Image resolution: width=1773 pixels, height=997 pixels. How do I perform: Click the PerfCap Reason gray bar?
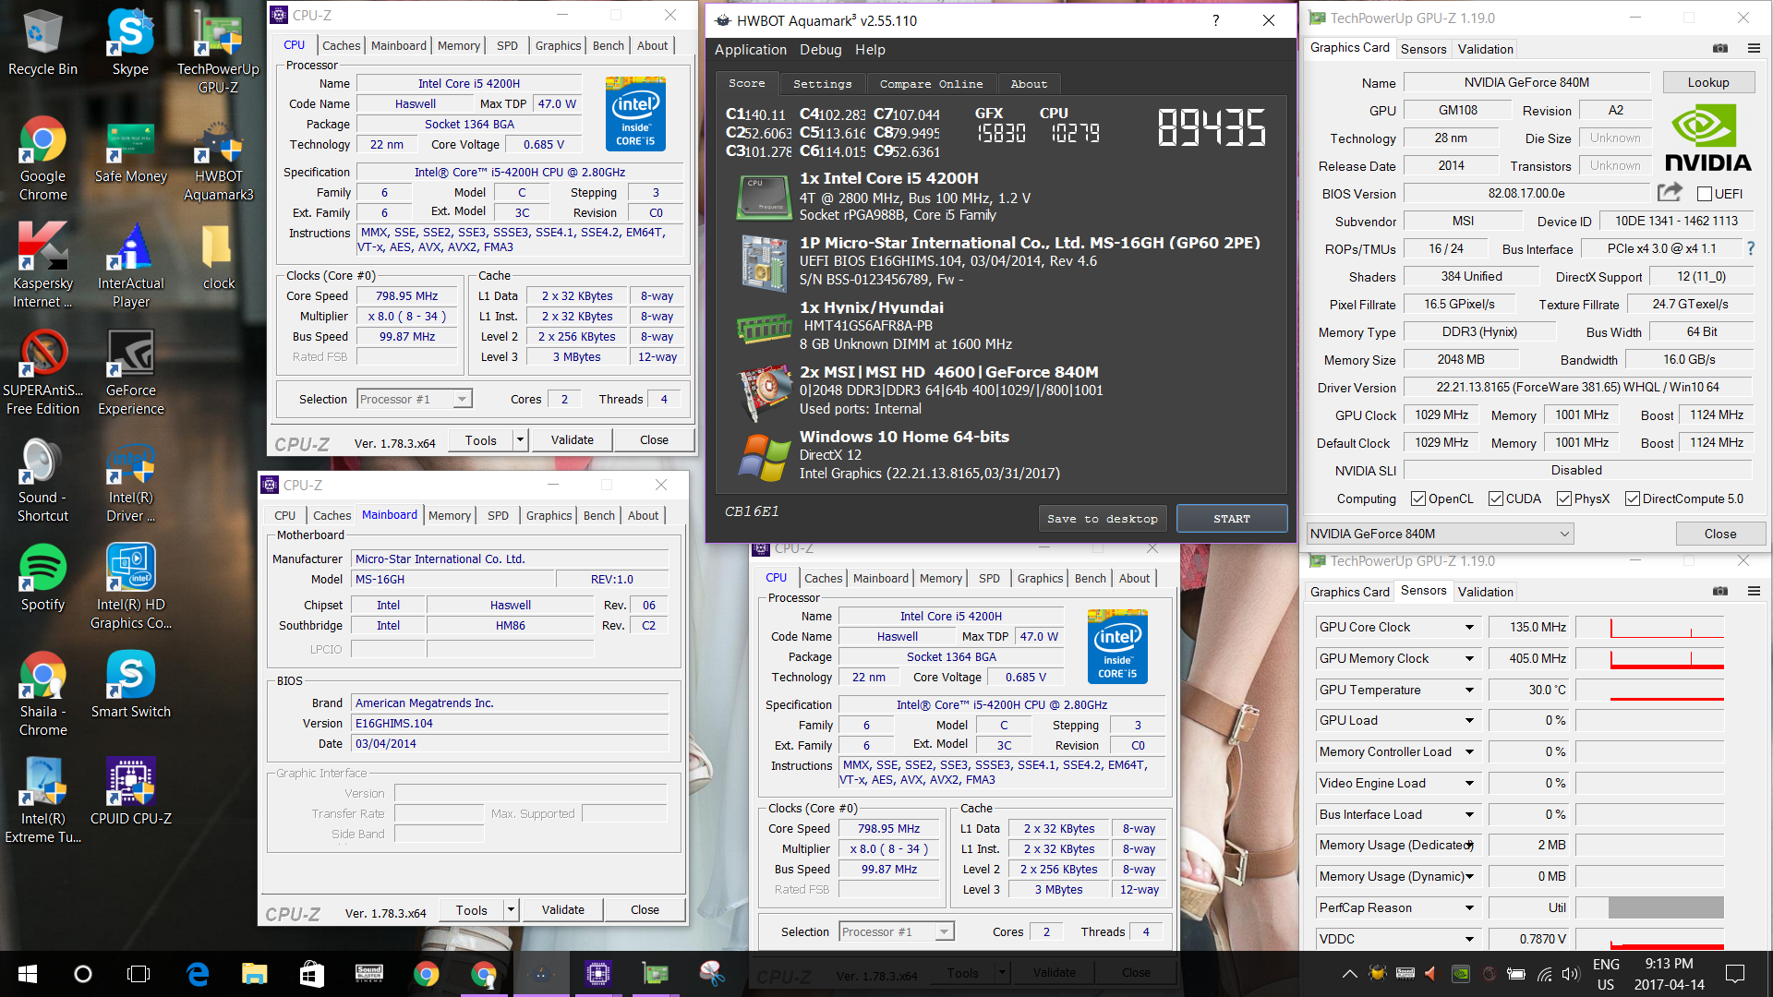(1666, 907)
